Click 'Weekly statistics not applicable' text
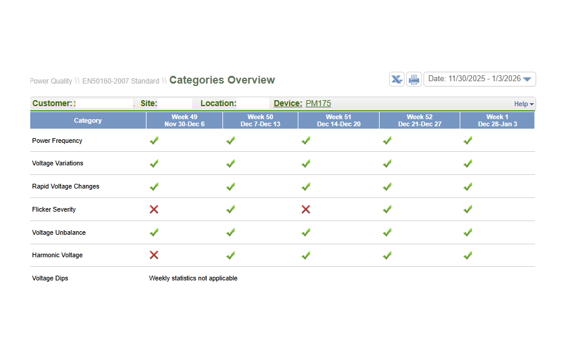The width and height of the screenshot is (570, 364). click(193, 278)
